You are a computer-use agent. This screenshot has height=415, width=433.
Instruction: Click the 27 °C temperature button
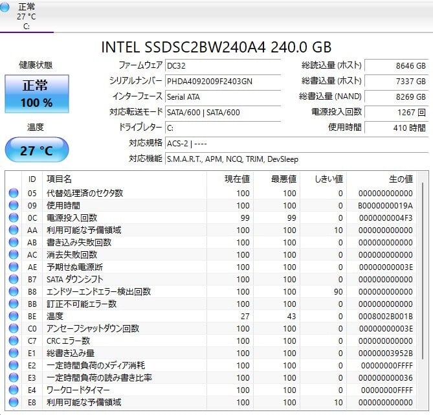click(37, 150)
